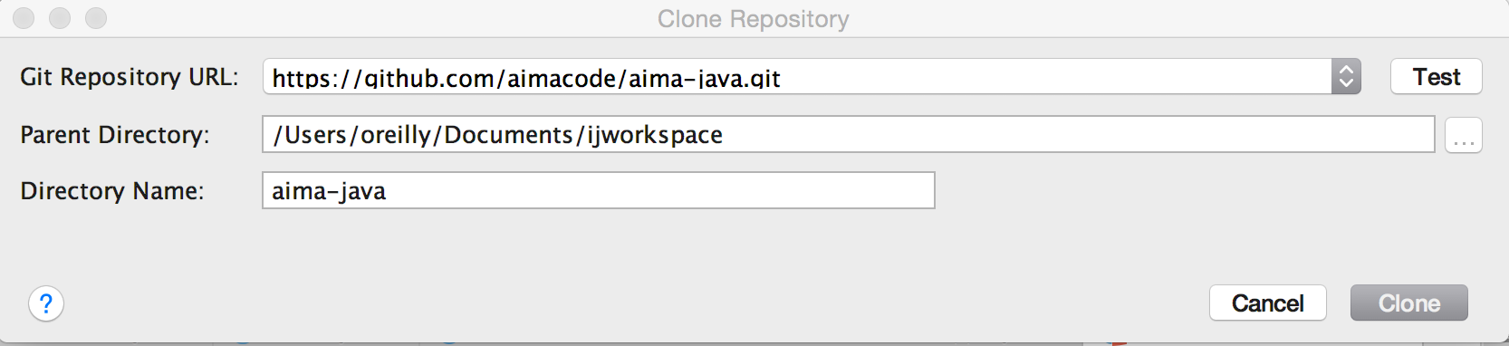The image size is (1509, 346).
Task: Minimize the Clone Repository dialog
Action: 60,18
